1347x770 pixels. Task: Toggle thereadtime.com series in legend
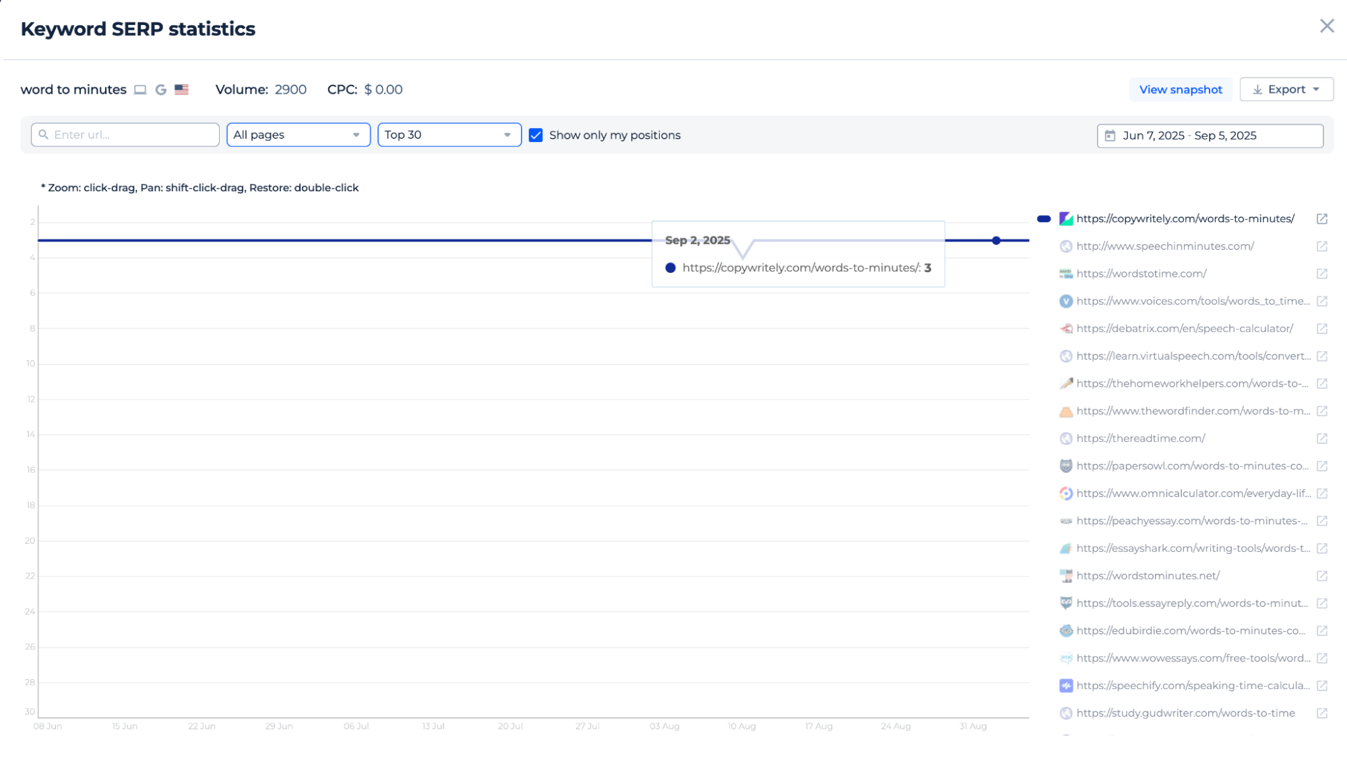tap(1141, 439)
